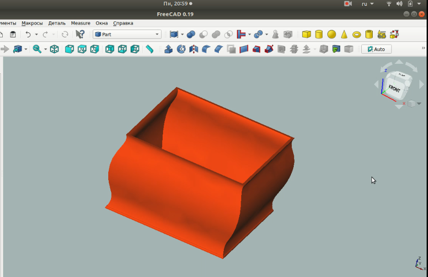Undo the last action
The height and width of the screenshot is (277, 428).
[x=28, y=34]
